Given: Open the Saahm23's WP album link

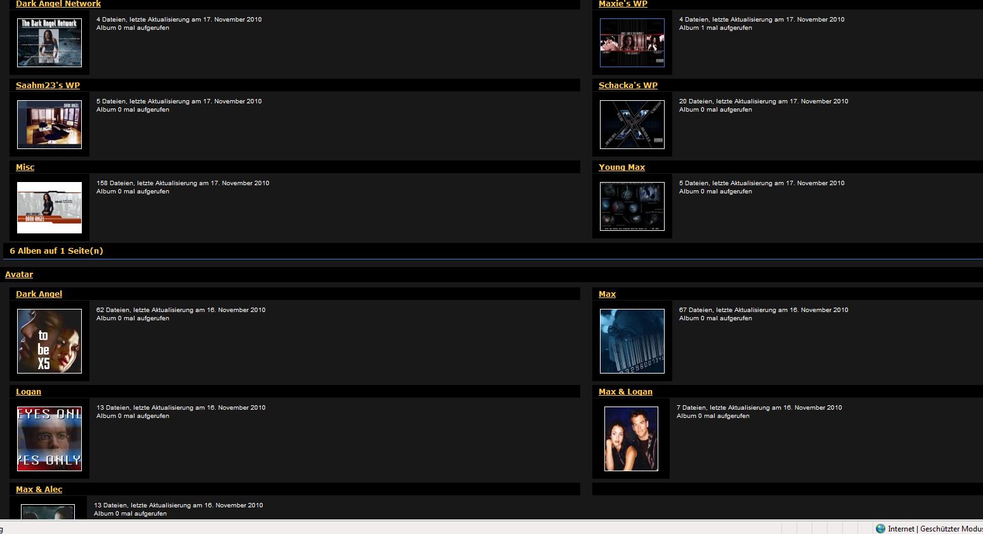Looking at the screenshot, I should [48, 86].
